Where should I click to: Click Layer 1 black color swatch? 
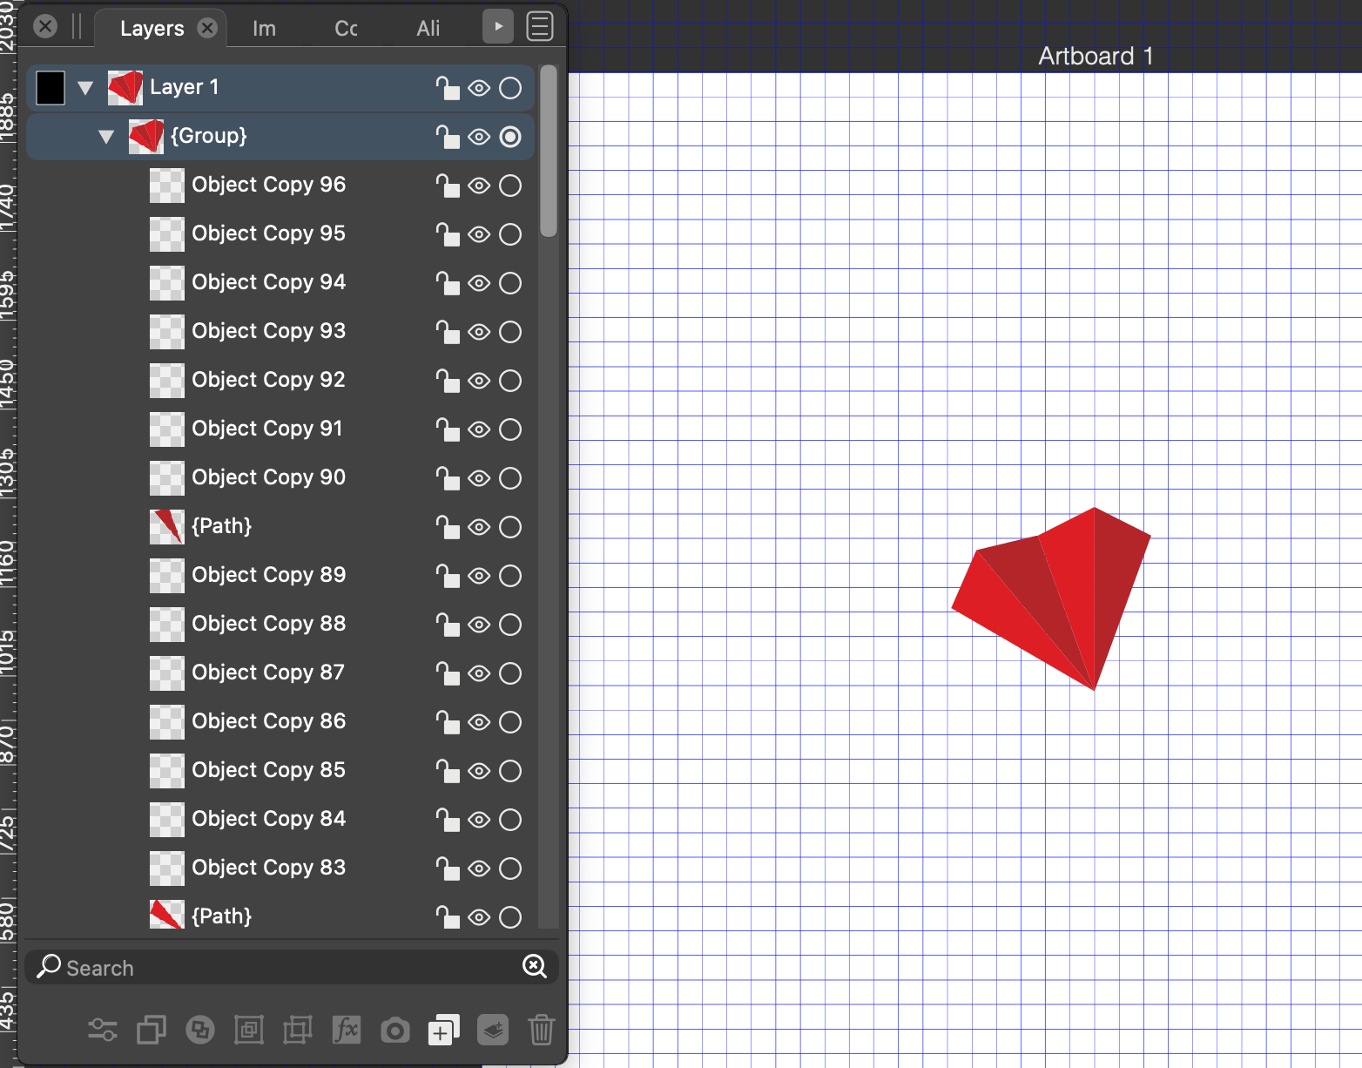(51, 88)
